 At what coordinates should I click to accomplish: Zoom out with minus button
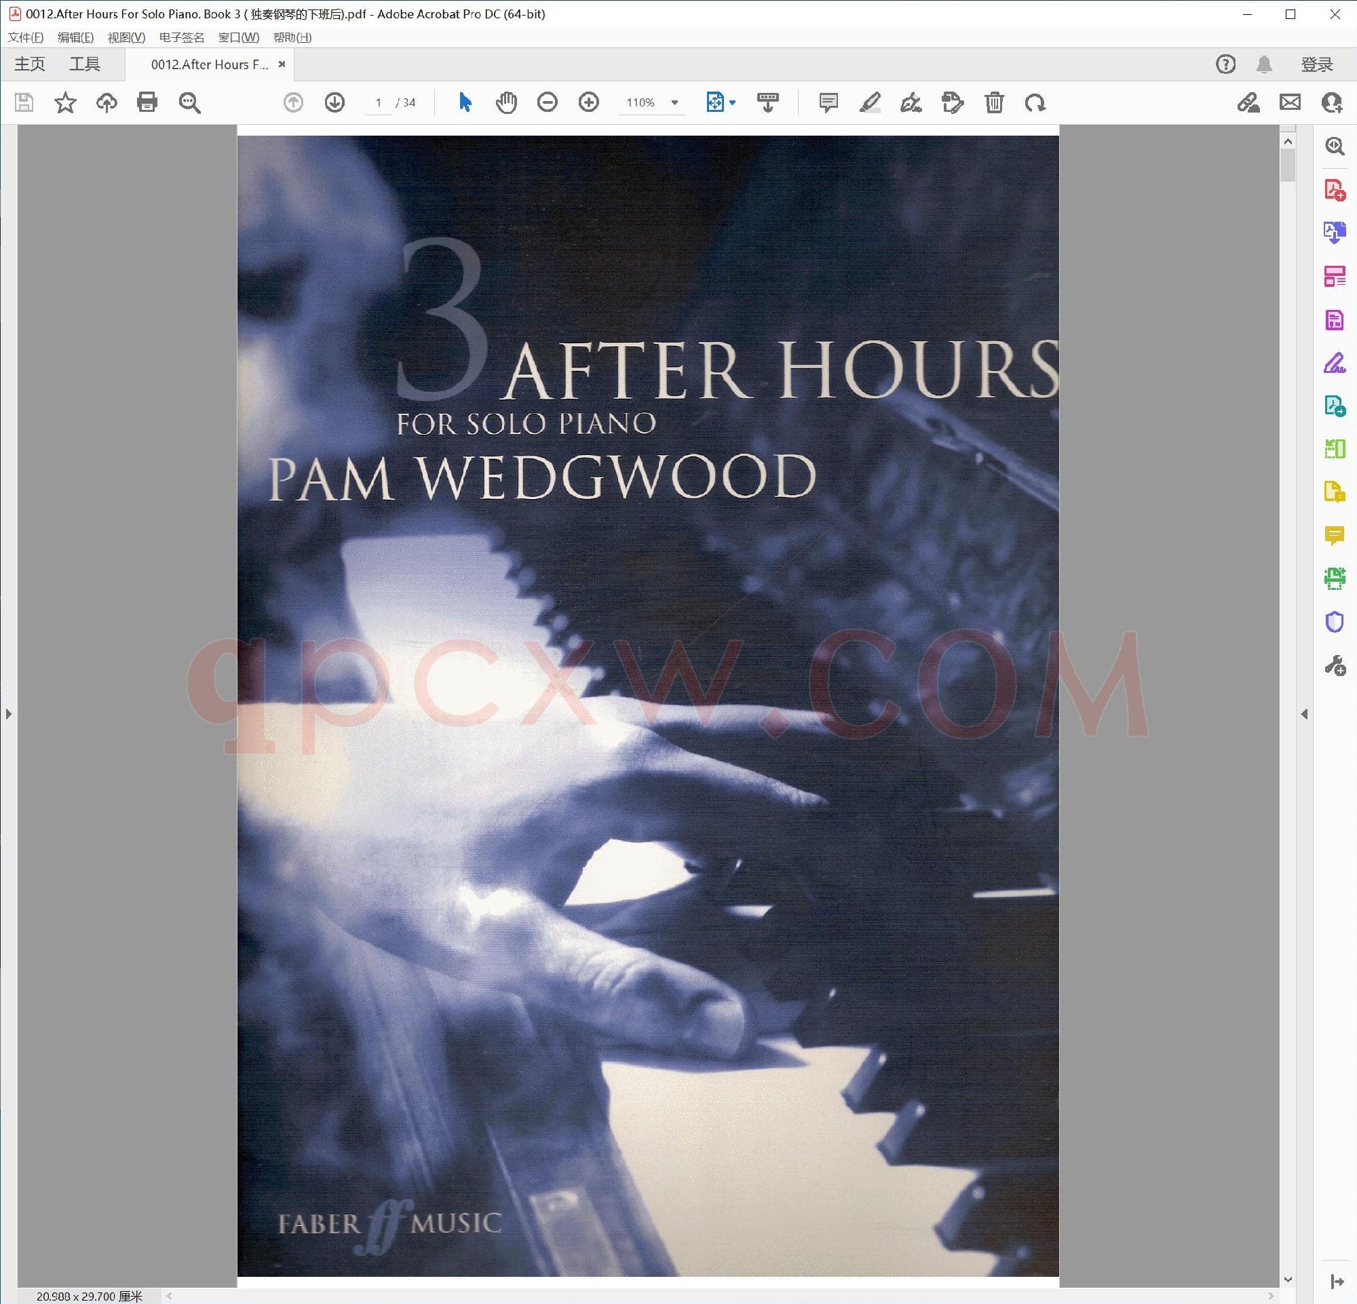pos(547,102)
